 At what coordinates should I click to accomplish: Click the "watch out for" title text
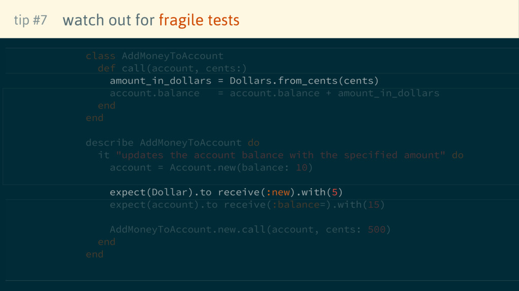click(x=108, y=20)
